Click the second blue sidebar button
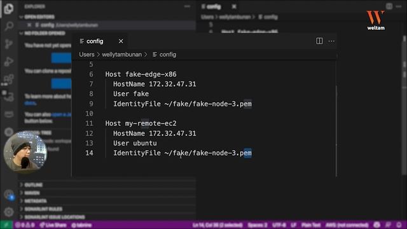Viewport: 407px width, 229px height. pos(61,84)
